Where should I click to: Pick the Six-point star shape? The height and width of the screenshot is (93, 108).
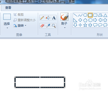pos(90,25)
